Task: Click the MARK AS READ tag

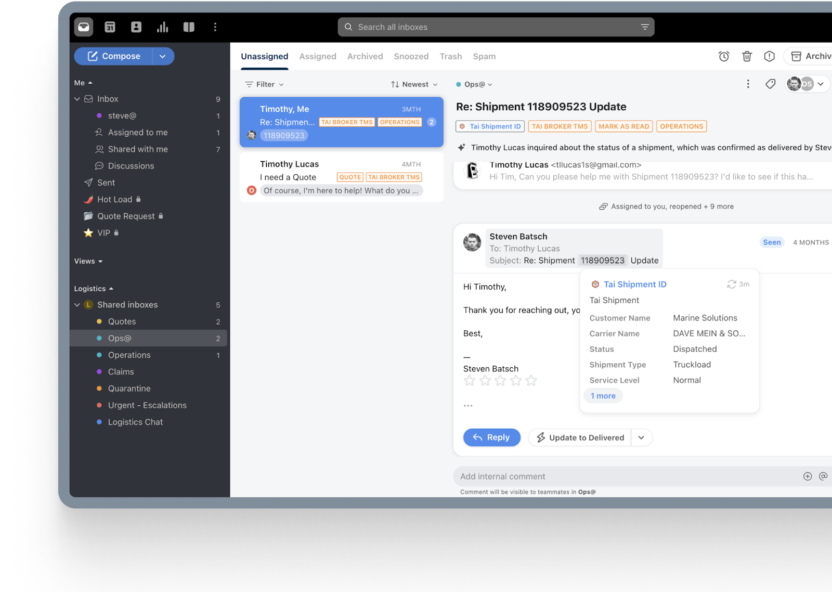Action: coord(624,126)
